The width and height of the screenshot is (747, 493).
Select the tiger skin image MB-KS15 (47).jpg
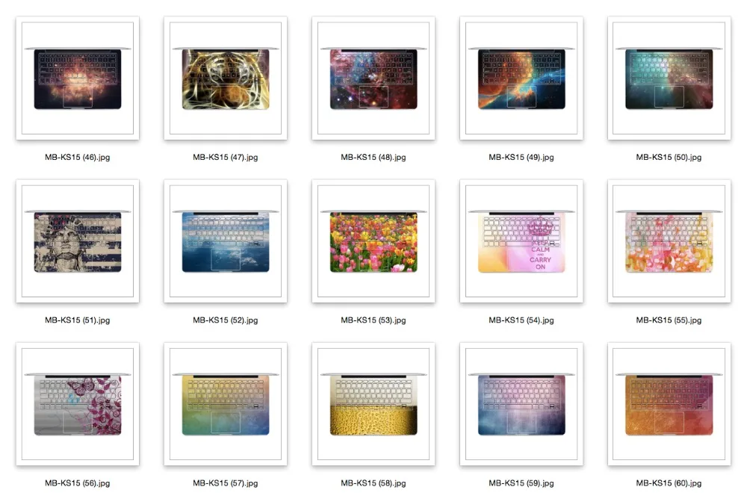click(226, 78)
